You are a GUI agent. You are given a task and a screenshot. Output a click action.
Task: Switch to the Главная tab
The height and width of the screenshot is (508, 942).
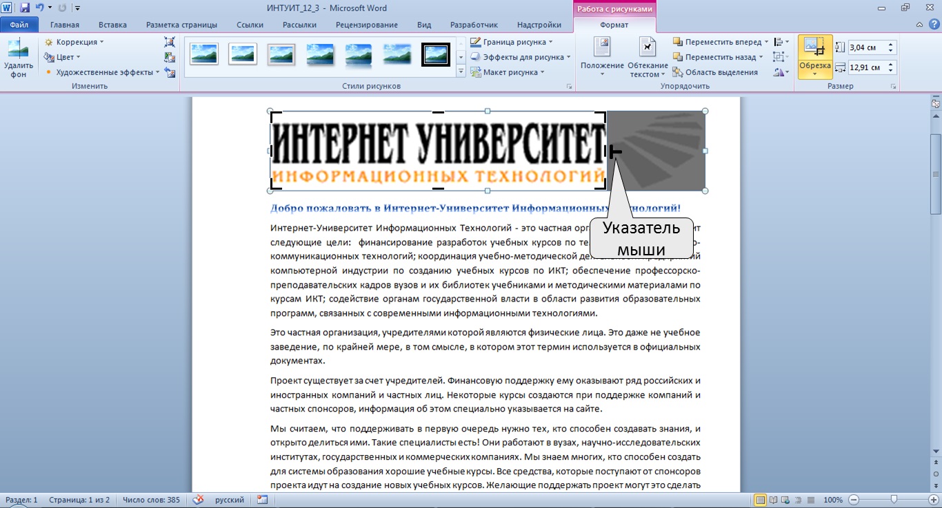click(65, 25)
